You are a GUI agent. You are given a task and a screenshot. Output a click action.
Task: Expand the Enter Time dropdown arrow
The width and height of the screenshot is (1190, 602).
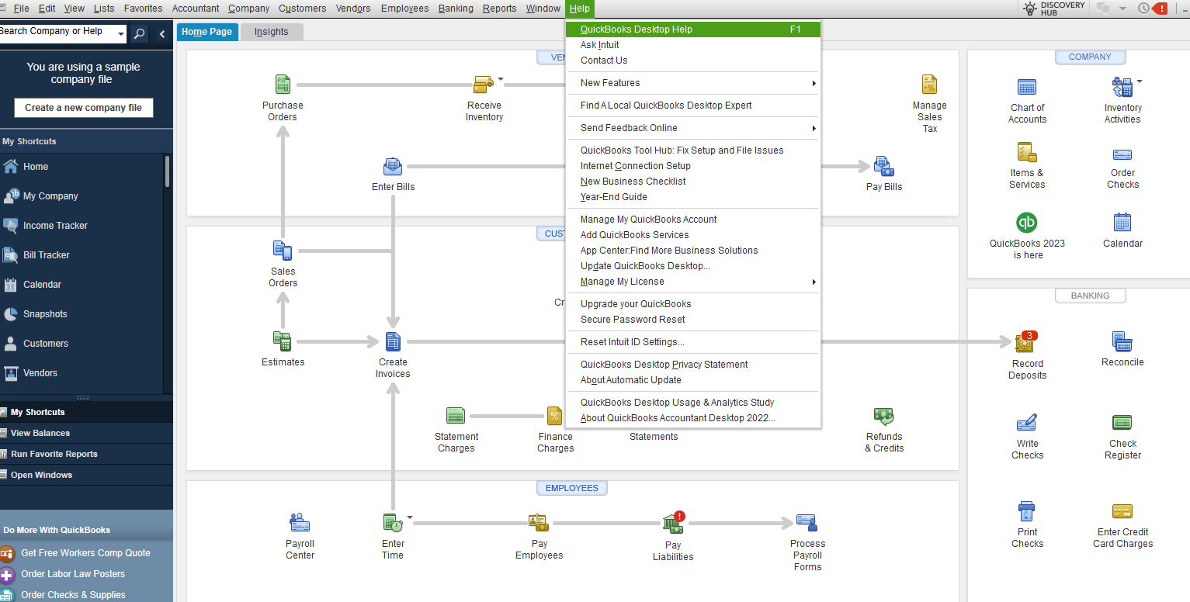click(410, 517)
